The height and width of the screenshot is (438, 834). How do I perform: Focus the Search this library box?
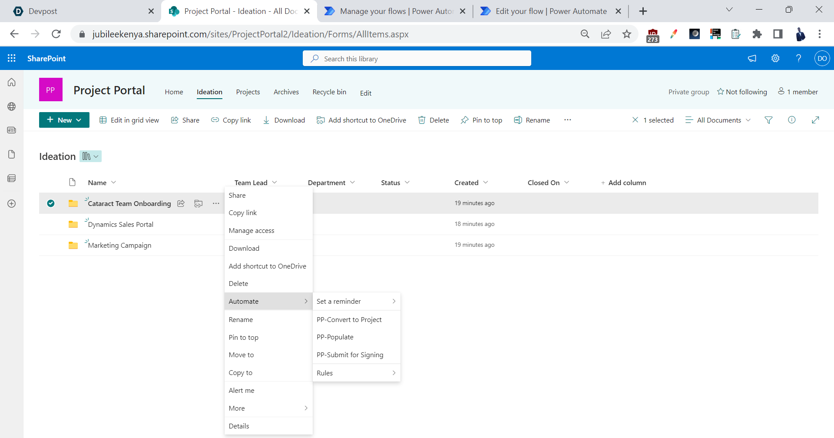coord(417,58)
